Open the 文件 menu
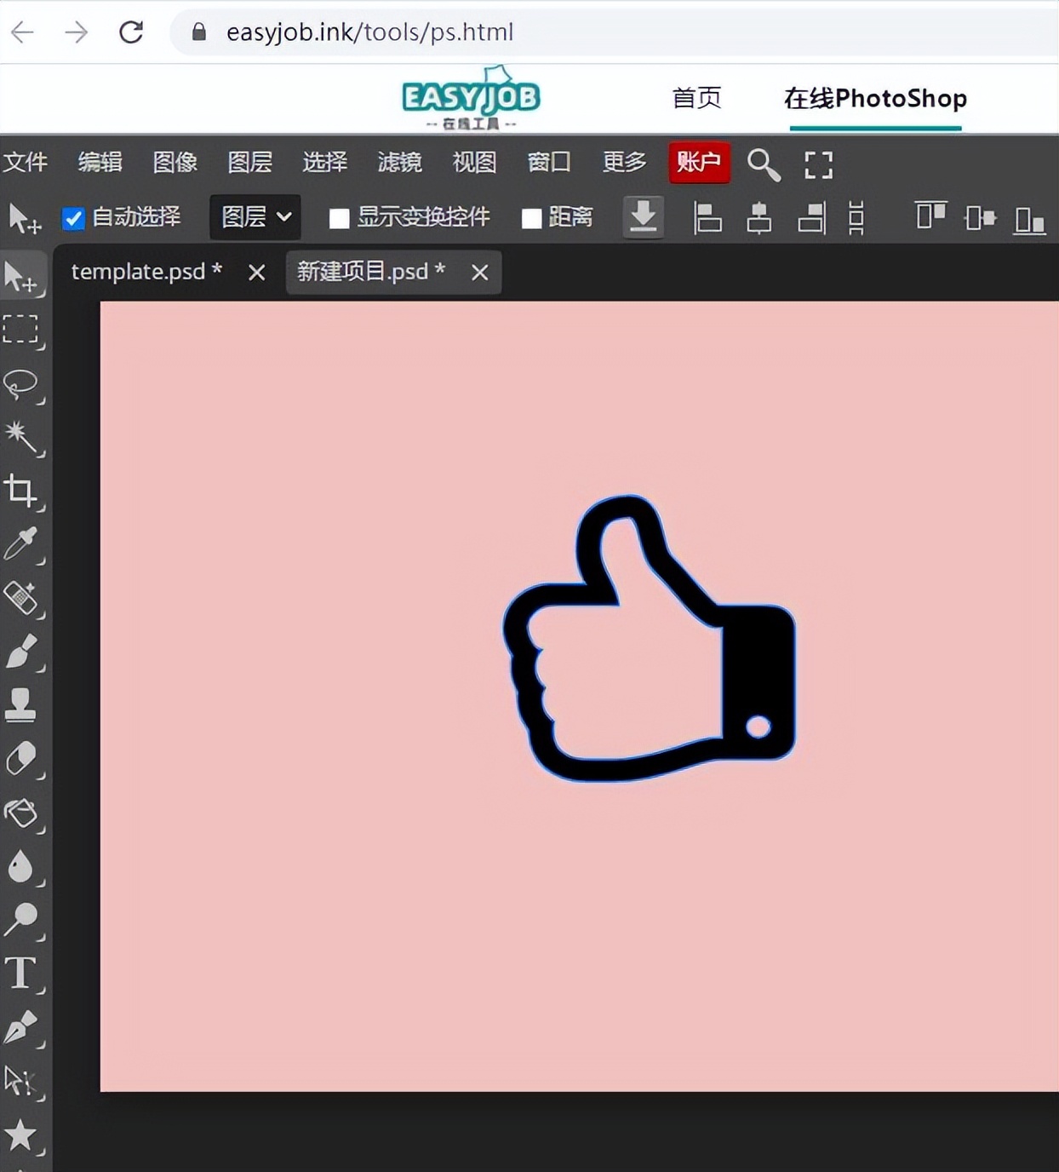The height and width of the screenshot is (1172, 1059). point(26,163)
